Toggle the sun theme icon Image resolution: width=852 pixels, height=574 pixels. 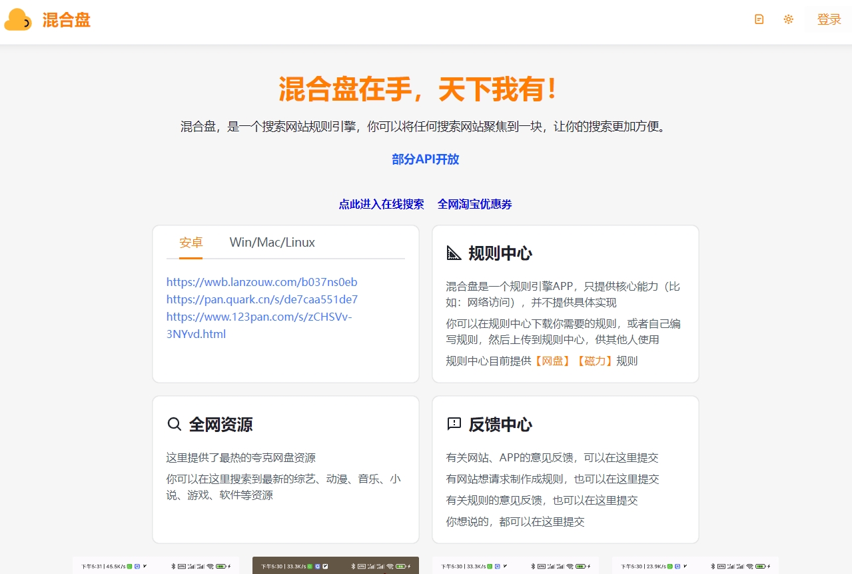point(788,19)
